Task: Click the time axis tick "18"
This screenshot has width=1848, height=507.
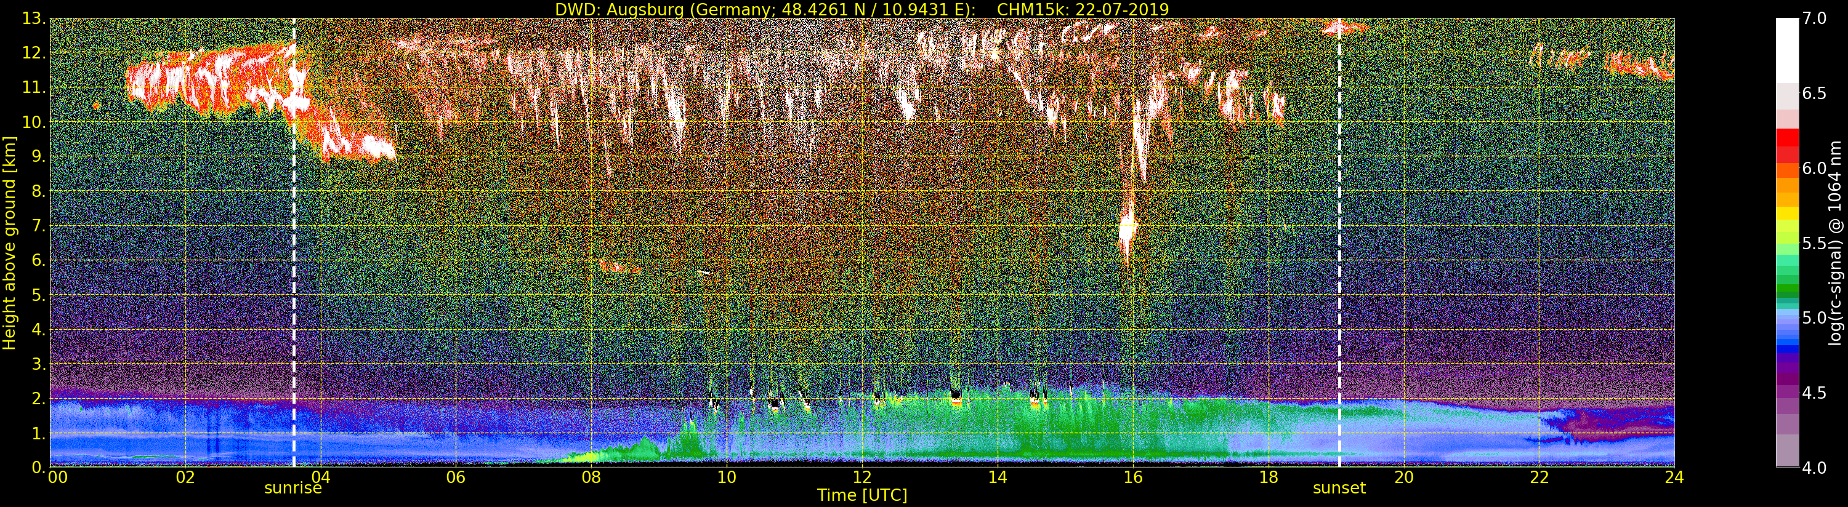Action: tap(1269, 477)
